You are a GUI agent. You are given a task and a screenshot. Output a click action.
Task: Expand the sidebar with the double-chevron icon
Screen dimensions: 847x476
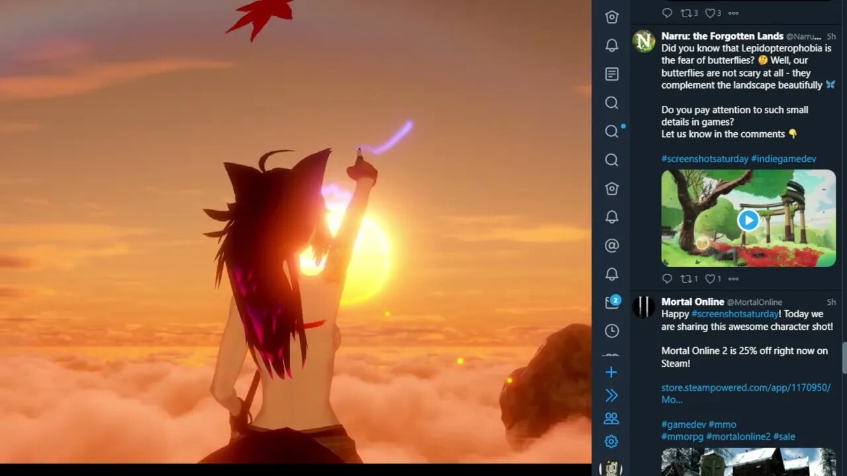point(611,395)
